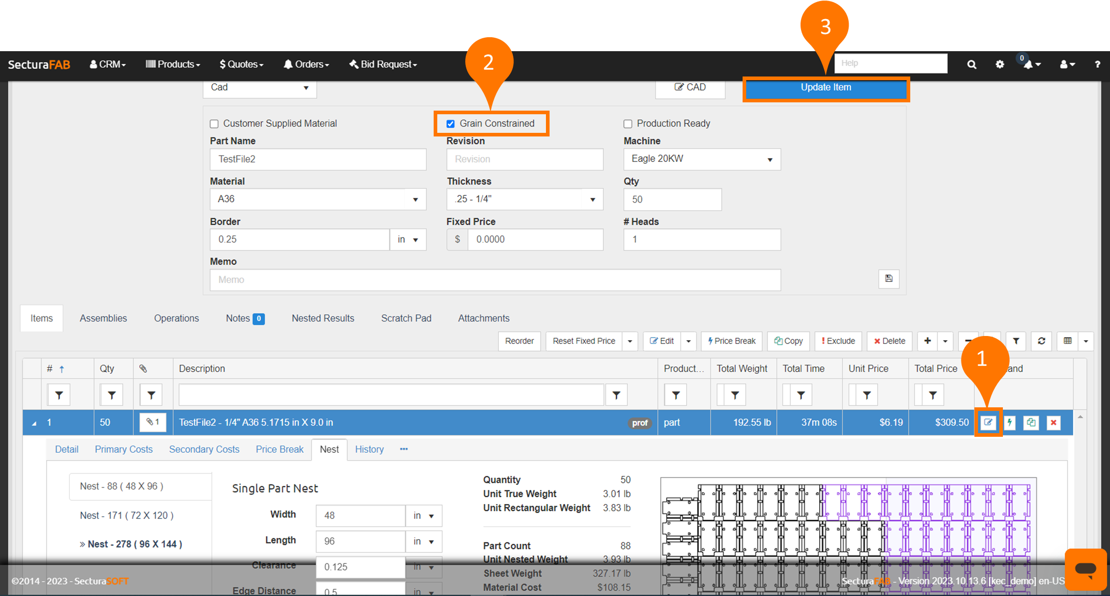Click the green copy icon in row 1

tap(1031, 422)
